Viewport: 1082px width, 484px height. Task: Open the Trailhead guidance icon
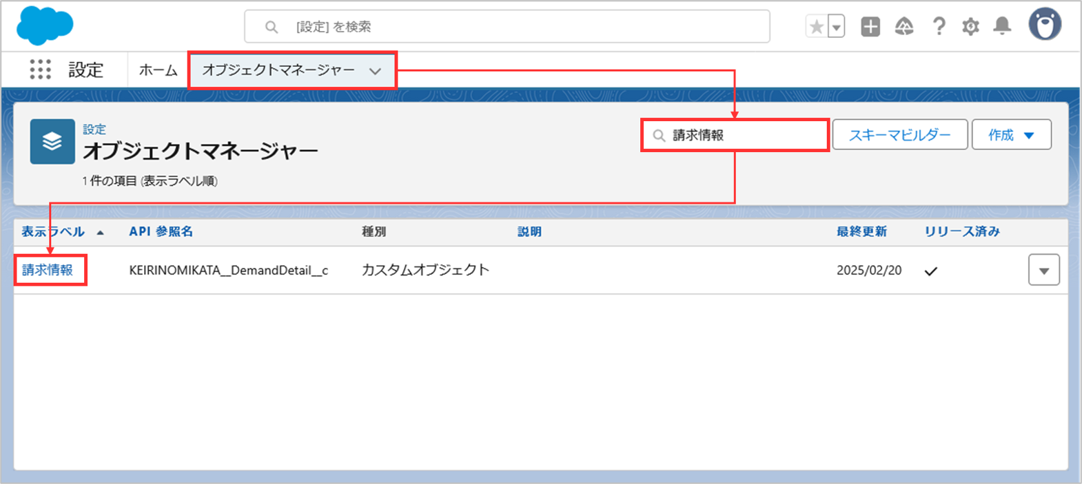point(904,27)
